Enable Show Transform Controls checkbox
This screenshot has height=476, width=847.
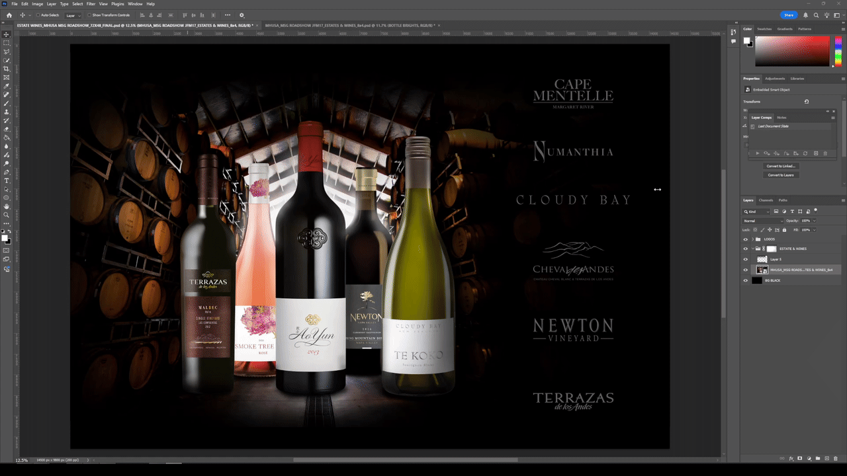pos(89,15)
